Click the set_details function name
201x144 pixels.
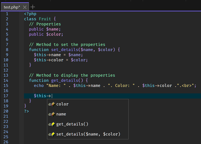pos(65,50)
